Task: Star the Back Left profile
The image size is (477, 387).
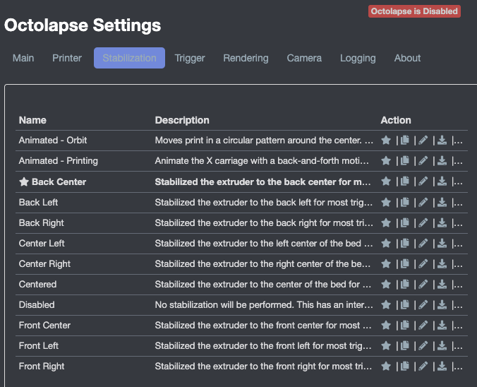Action: tap(386, 202)
